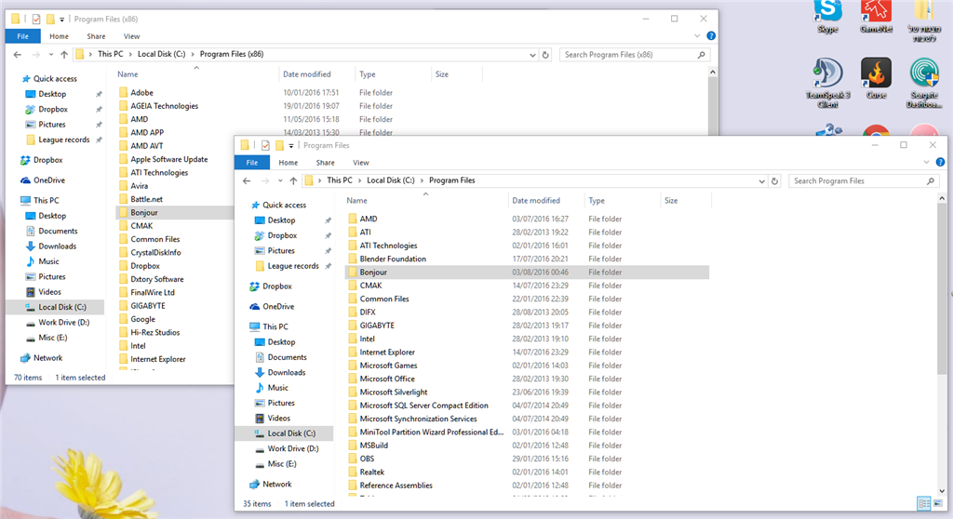Launch TeamSpeak 3 Client desktop icon

pyautogui.click(x=827, y=84)
